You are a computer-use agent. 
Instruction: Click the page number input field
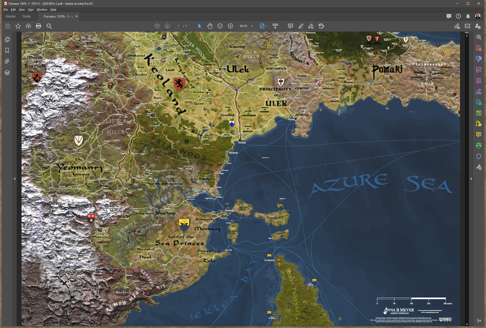(178, 26)
